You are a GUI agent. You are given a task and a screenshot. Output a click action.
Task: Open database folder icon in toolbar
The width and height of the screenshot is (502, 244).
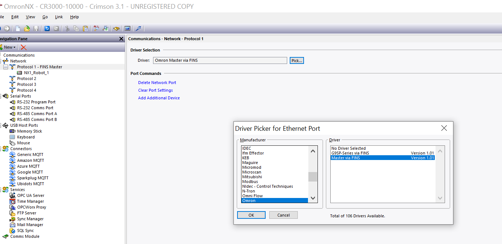click(27, 28)
